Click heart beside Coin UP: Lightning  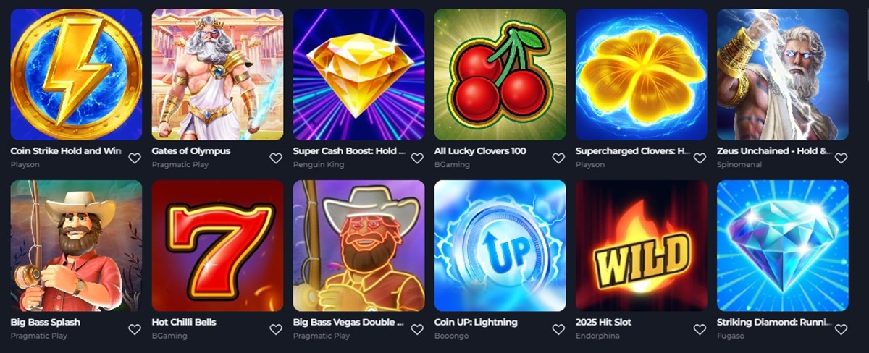click(558, 329)
